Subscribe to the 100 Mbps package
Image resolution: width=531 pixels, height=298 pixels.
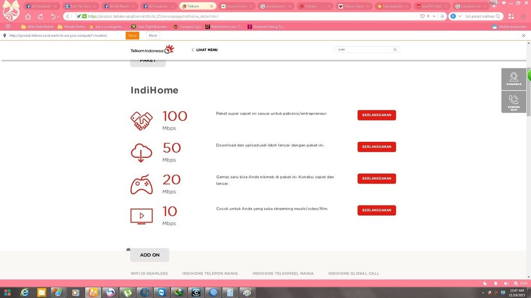click(376, 115)
